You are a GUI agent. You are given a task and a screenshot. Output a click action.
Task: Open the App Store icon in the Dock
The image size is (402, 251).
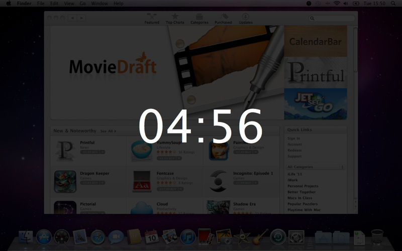[x=44, y=236]
